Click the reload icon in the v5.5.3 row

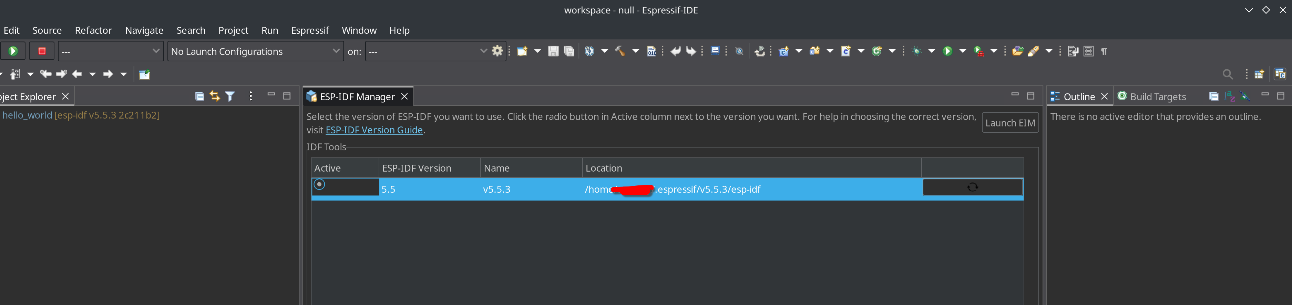point(973,187)
